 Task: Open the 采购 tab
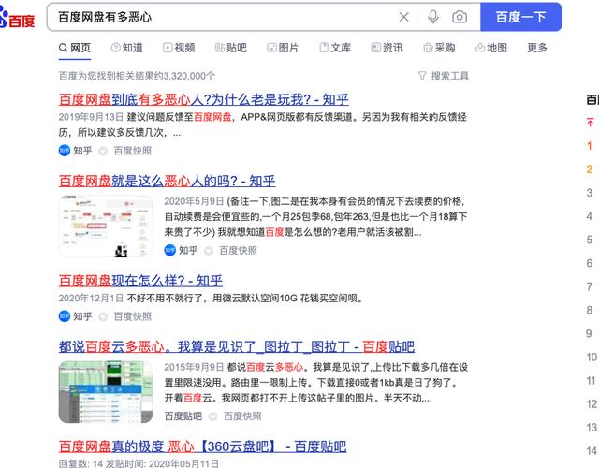tap(439, 48)
